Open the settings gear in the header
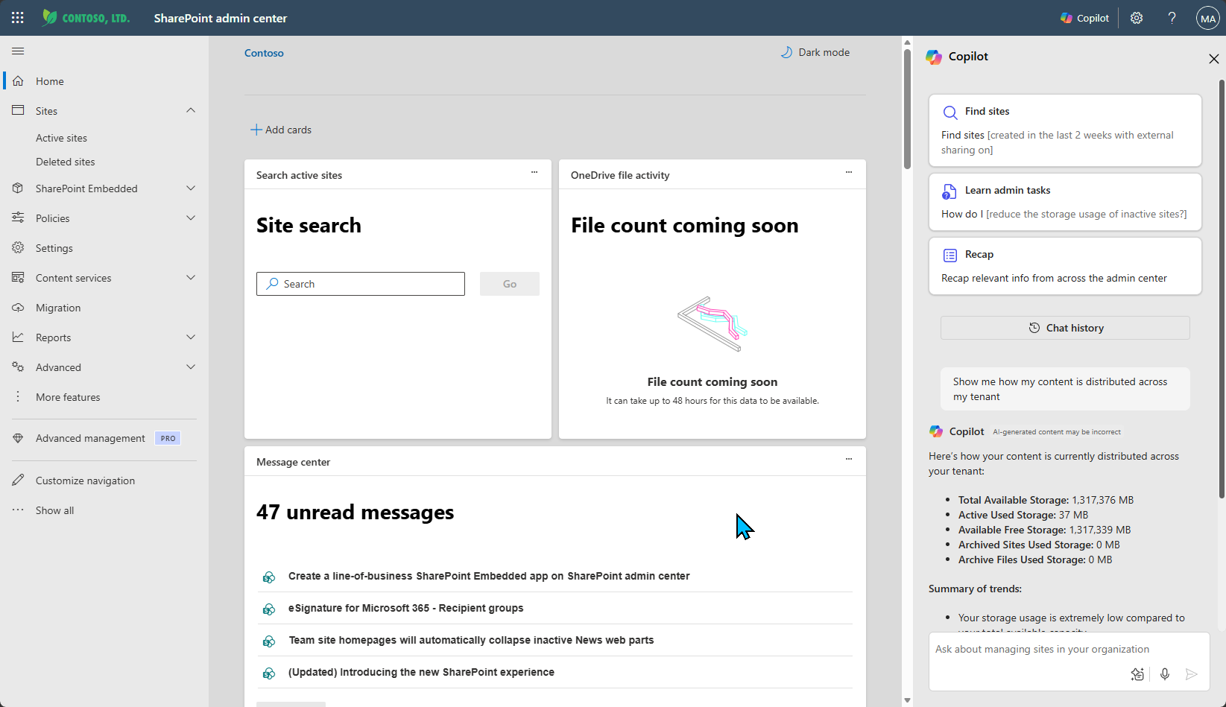The width and height of the screenshot is (1226, 707). [x=1137, y=18]
